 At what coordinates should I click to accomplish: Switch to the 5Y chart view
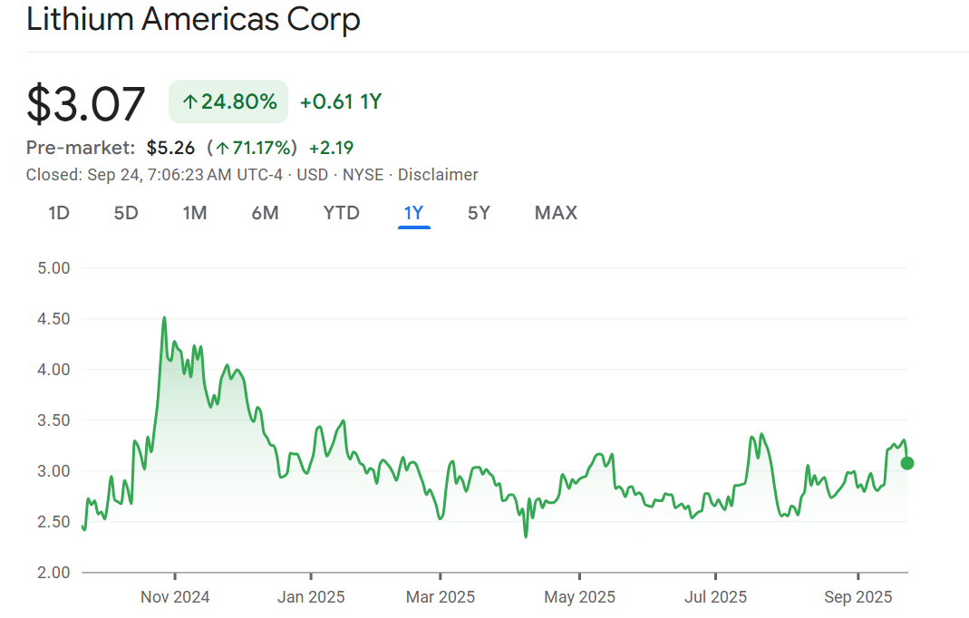point(479,213)
